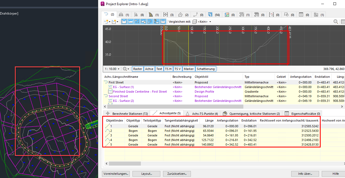Click the pipe networks tab showing 56

coord(213,15)
